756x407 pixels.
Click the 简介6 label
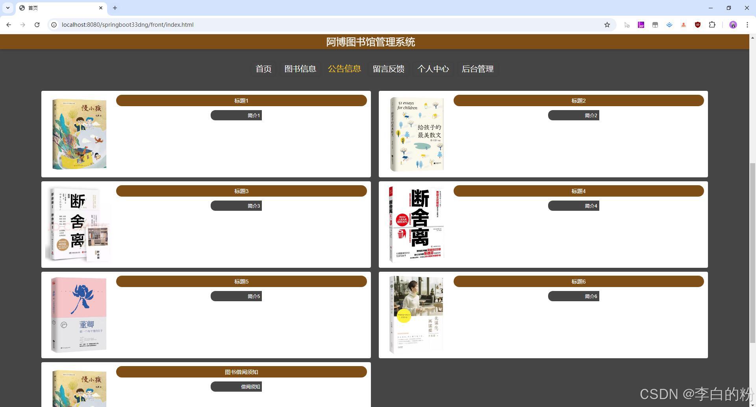574,296
